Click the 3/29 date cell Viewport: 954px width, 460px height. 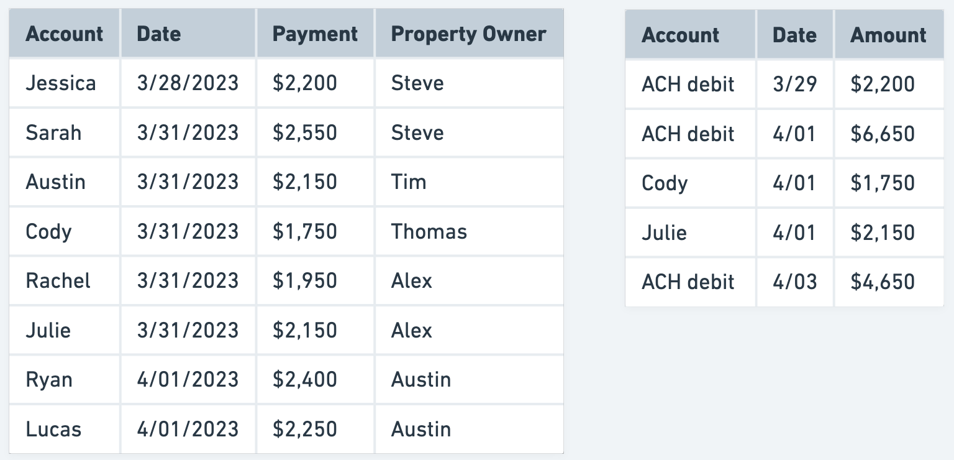click(794, 84)
